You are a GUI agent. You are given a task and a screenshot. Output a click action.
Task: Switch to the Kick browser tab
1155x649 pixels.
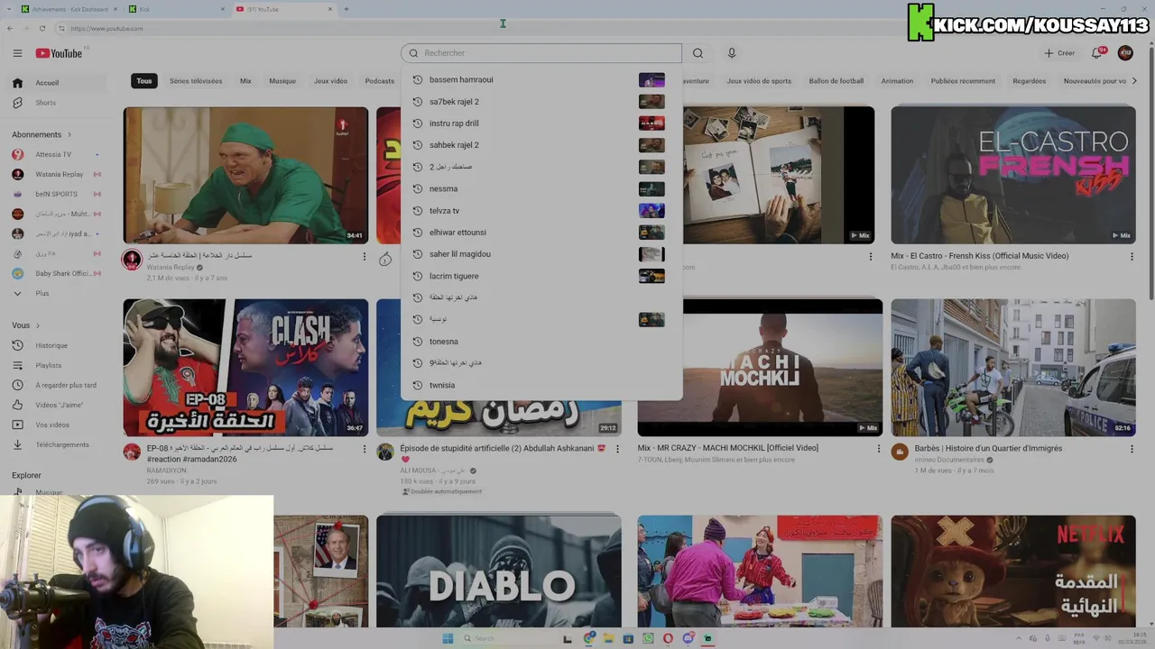174,9
